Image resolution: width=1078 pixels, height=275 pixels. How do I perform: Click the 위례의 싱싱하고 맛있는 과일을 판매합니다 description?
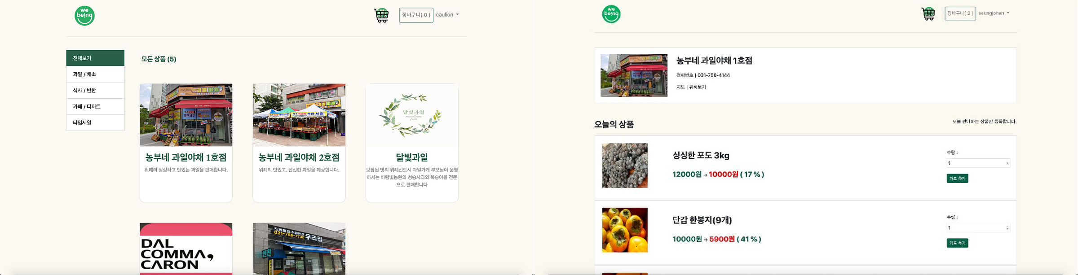coord(186,170)
